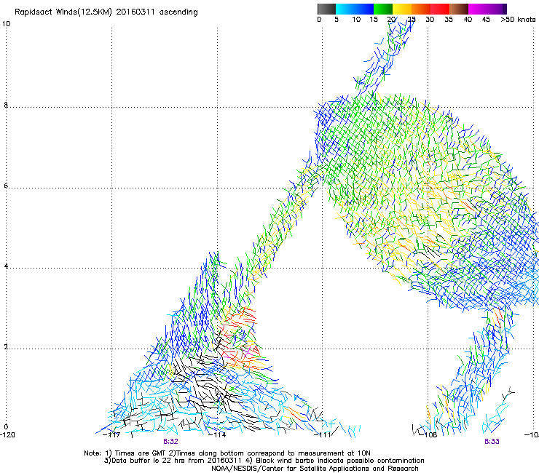Viewport: 539px width, 473px height.
Task: Click the longitude label '-117'
Action: (111, 435)
